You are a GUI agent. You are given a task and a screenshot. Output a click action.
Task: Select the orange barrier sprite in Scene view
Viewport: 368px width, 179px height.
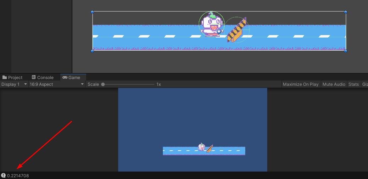237,30
